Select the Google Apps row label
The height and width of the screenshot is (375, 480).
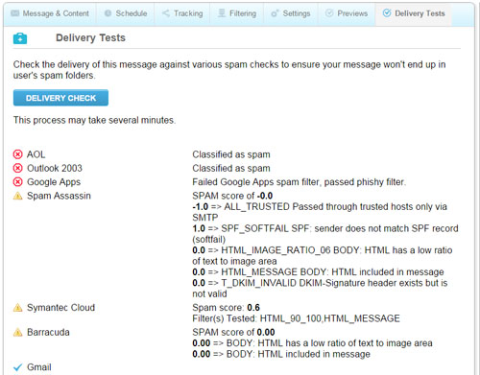[54, 182]
